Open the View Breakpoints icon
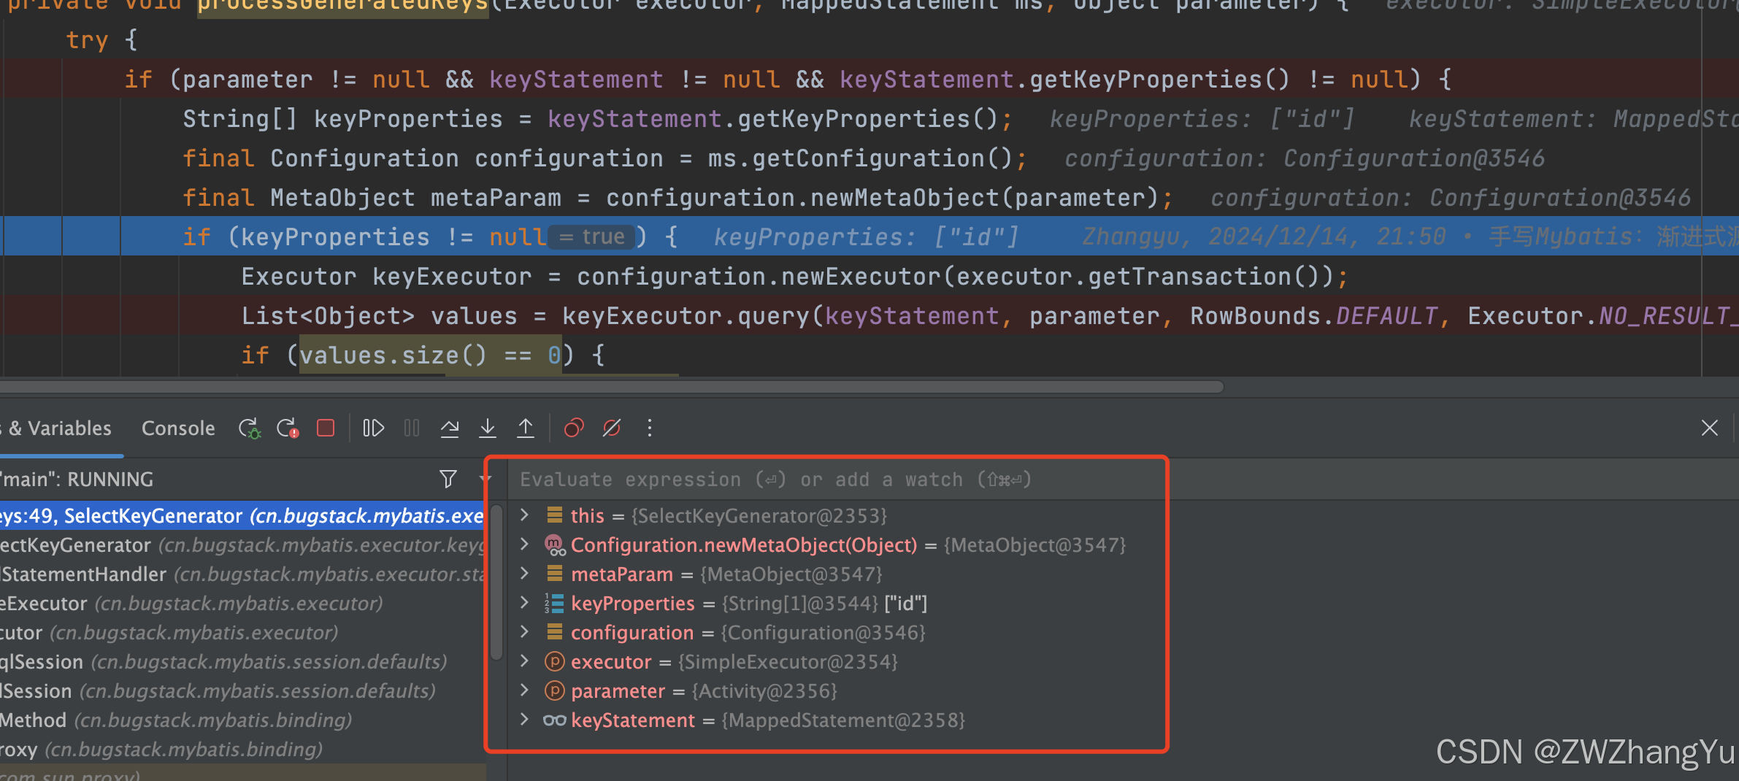The width and height of the screenshot is (1739, 781). point(574,428)
